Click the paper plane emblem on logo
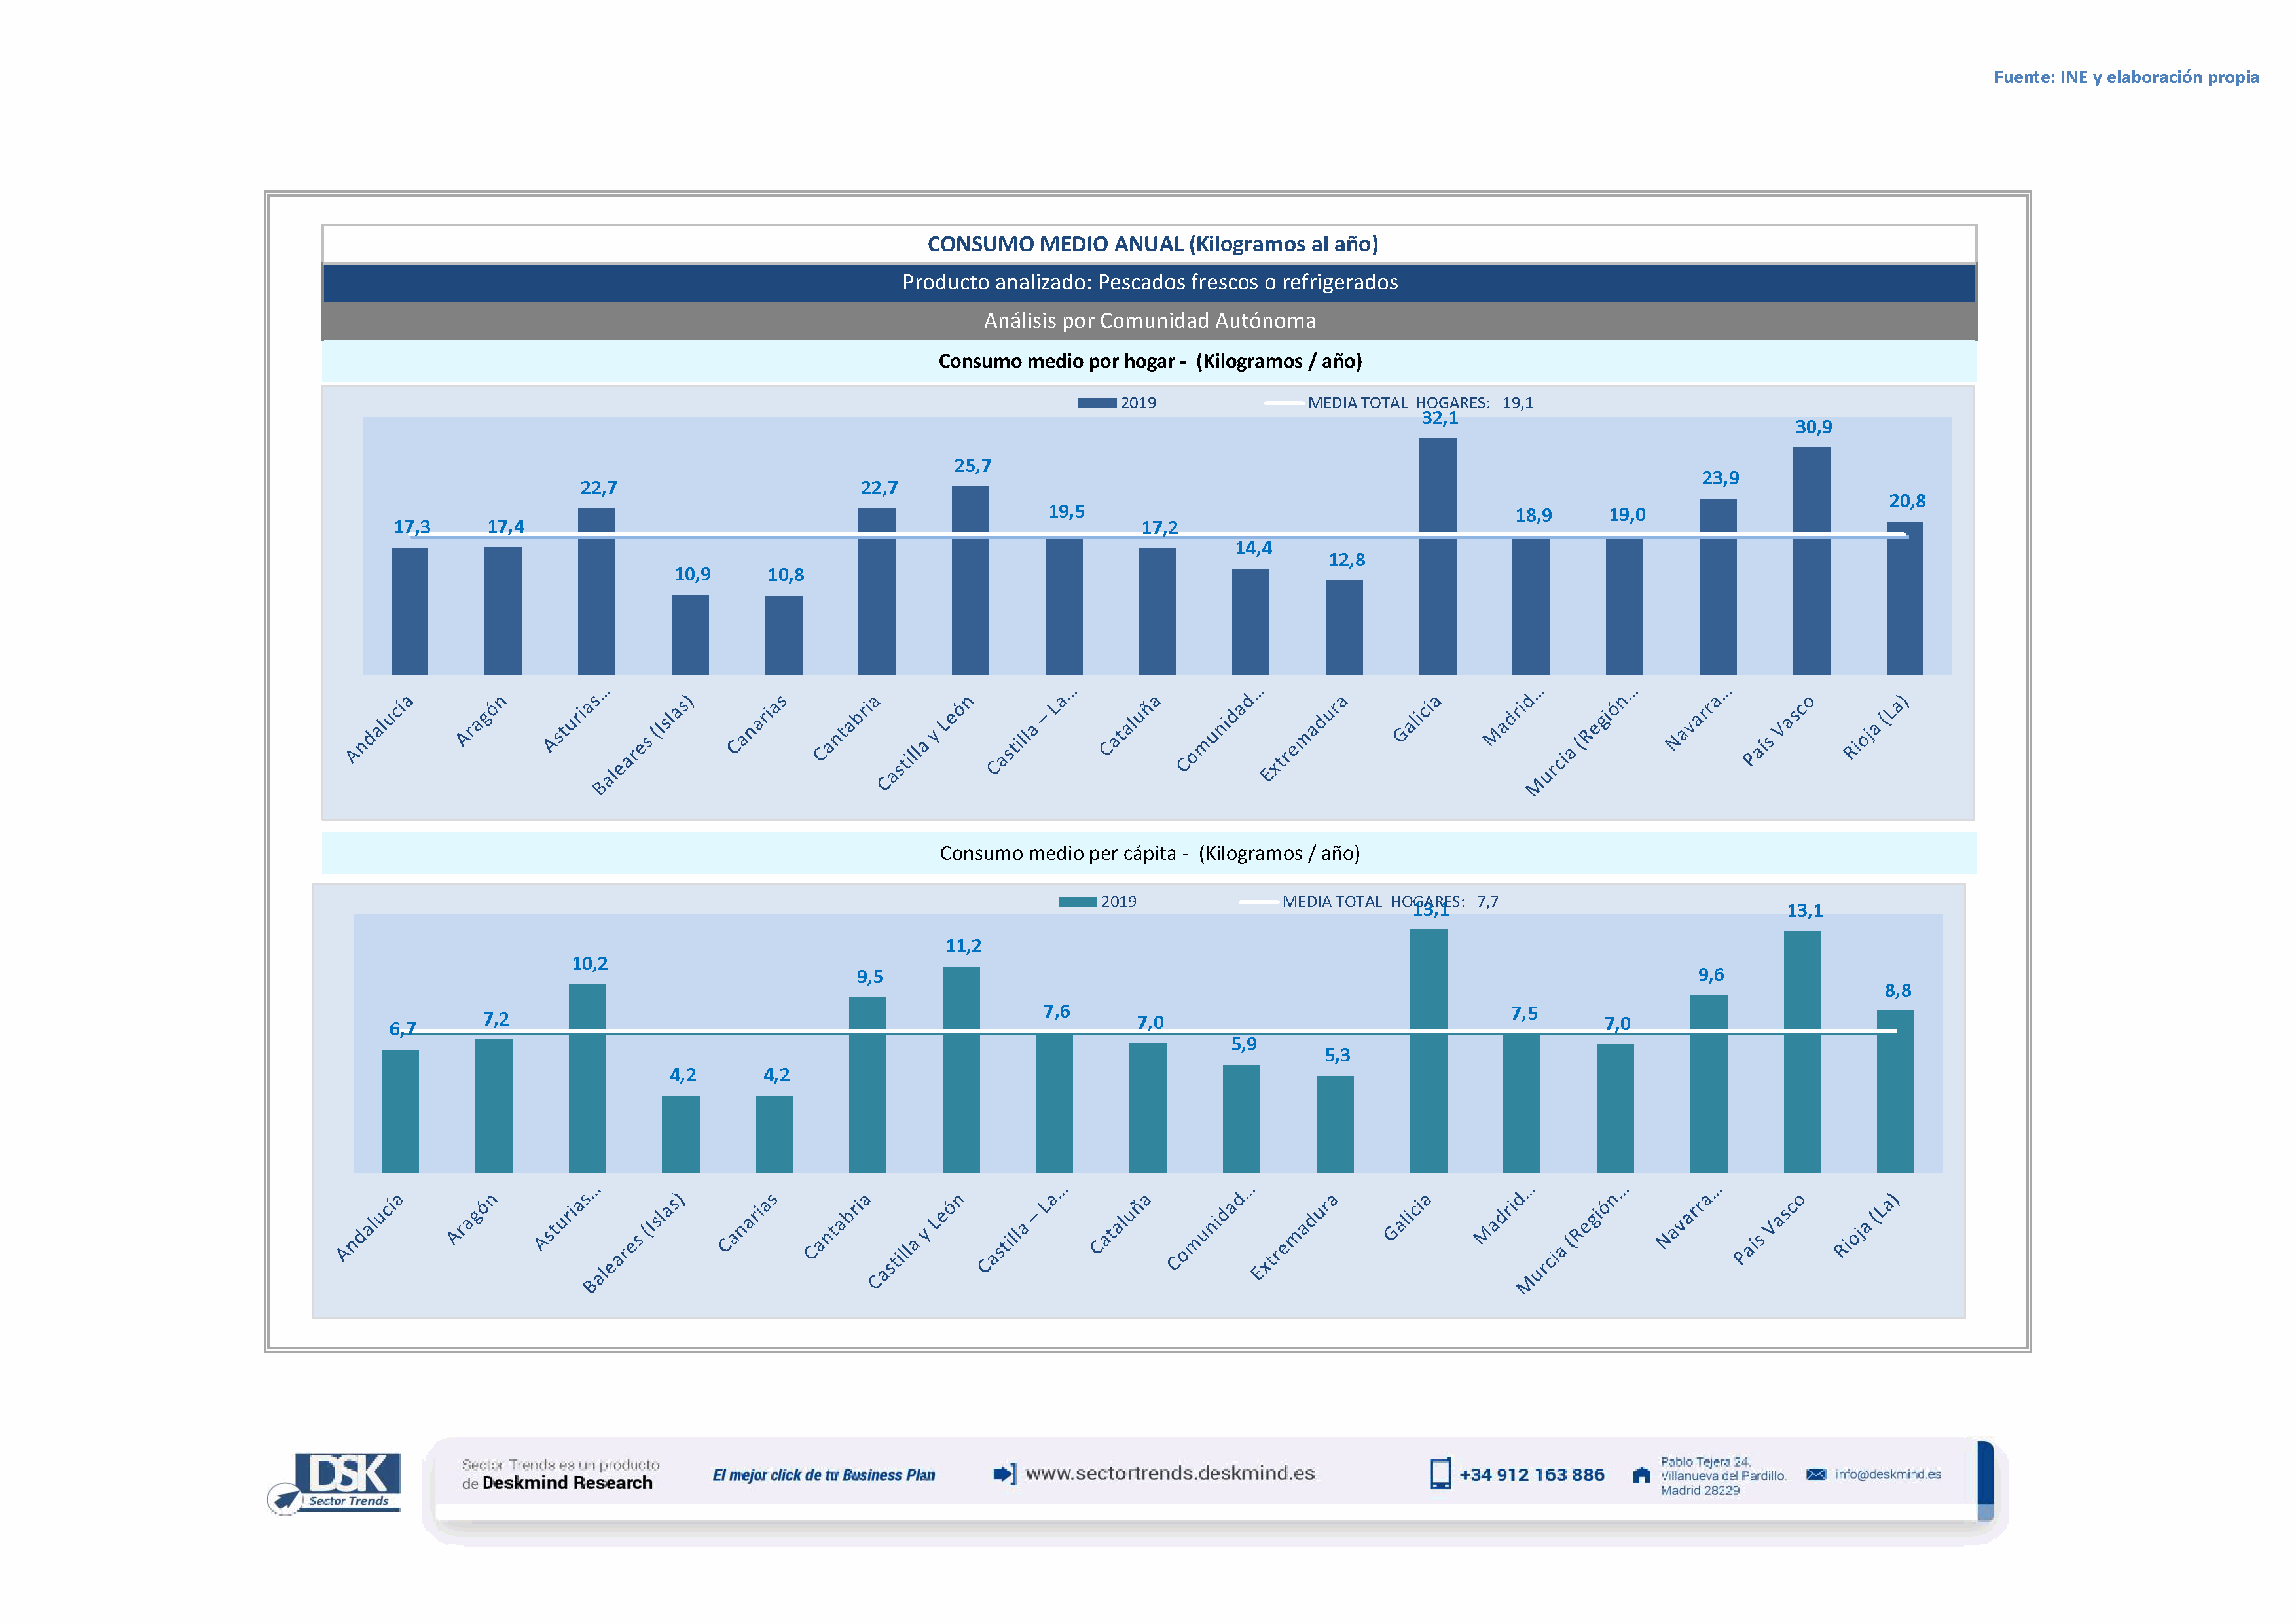Image resolution: width=2296 pixels, height=1623 pixels. click(x=286, y=1498)
